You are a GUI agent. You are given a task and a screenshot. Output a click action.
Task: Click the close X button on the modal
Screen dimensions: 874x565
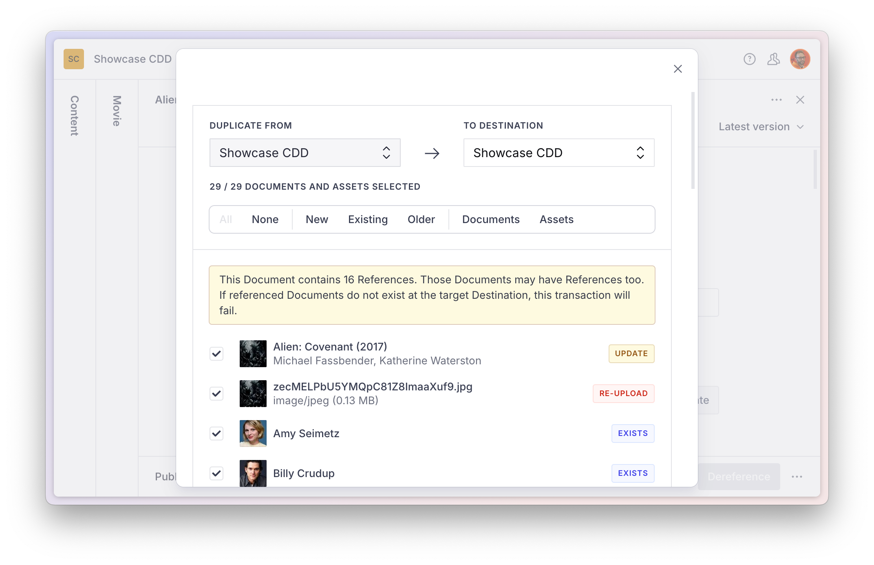click(x=678, y=69)
